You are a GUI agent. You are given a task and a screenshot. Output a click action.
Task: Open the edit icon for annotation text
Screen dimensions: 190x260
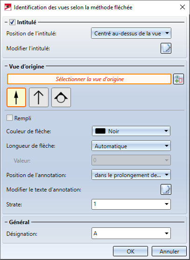tap(166, 189)
